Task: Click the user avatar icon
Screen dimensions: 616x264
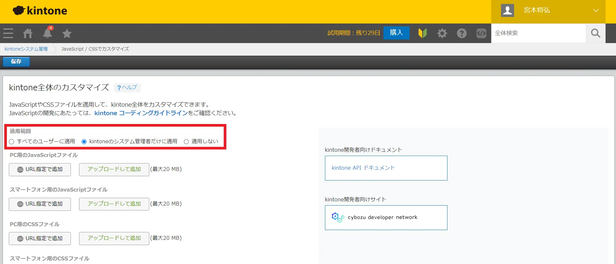Action: [508, 10]
